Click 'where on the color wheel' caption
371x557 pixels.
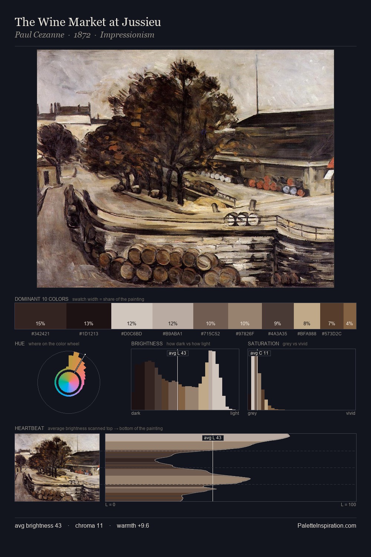[x=54, y=344]
